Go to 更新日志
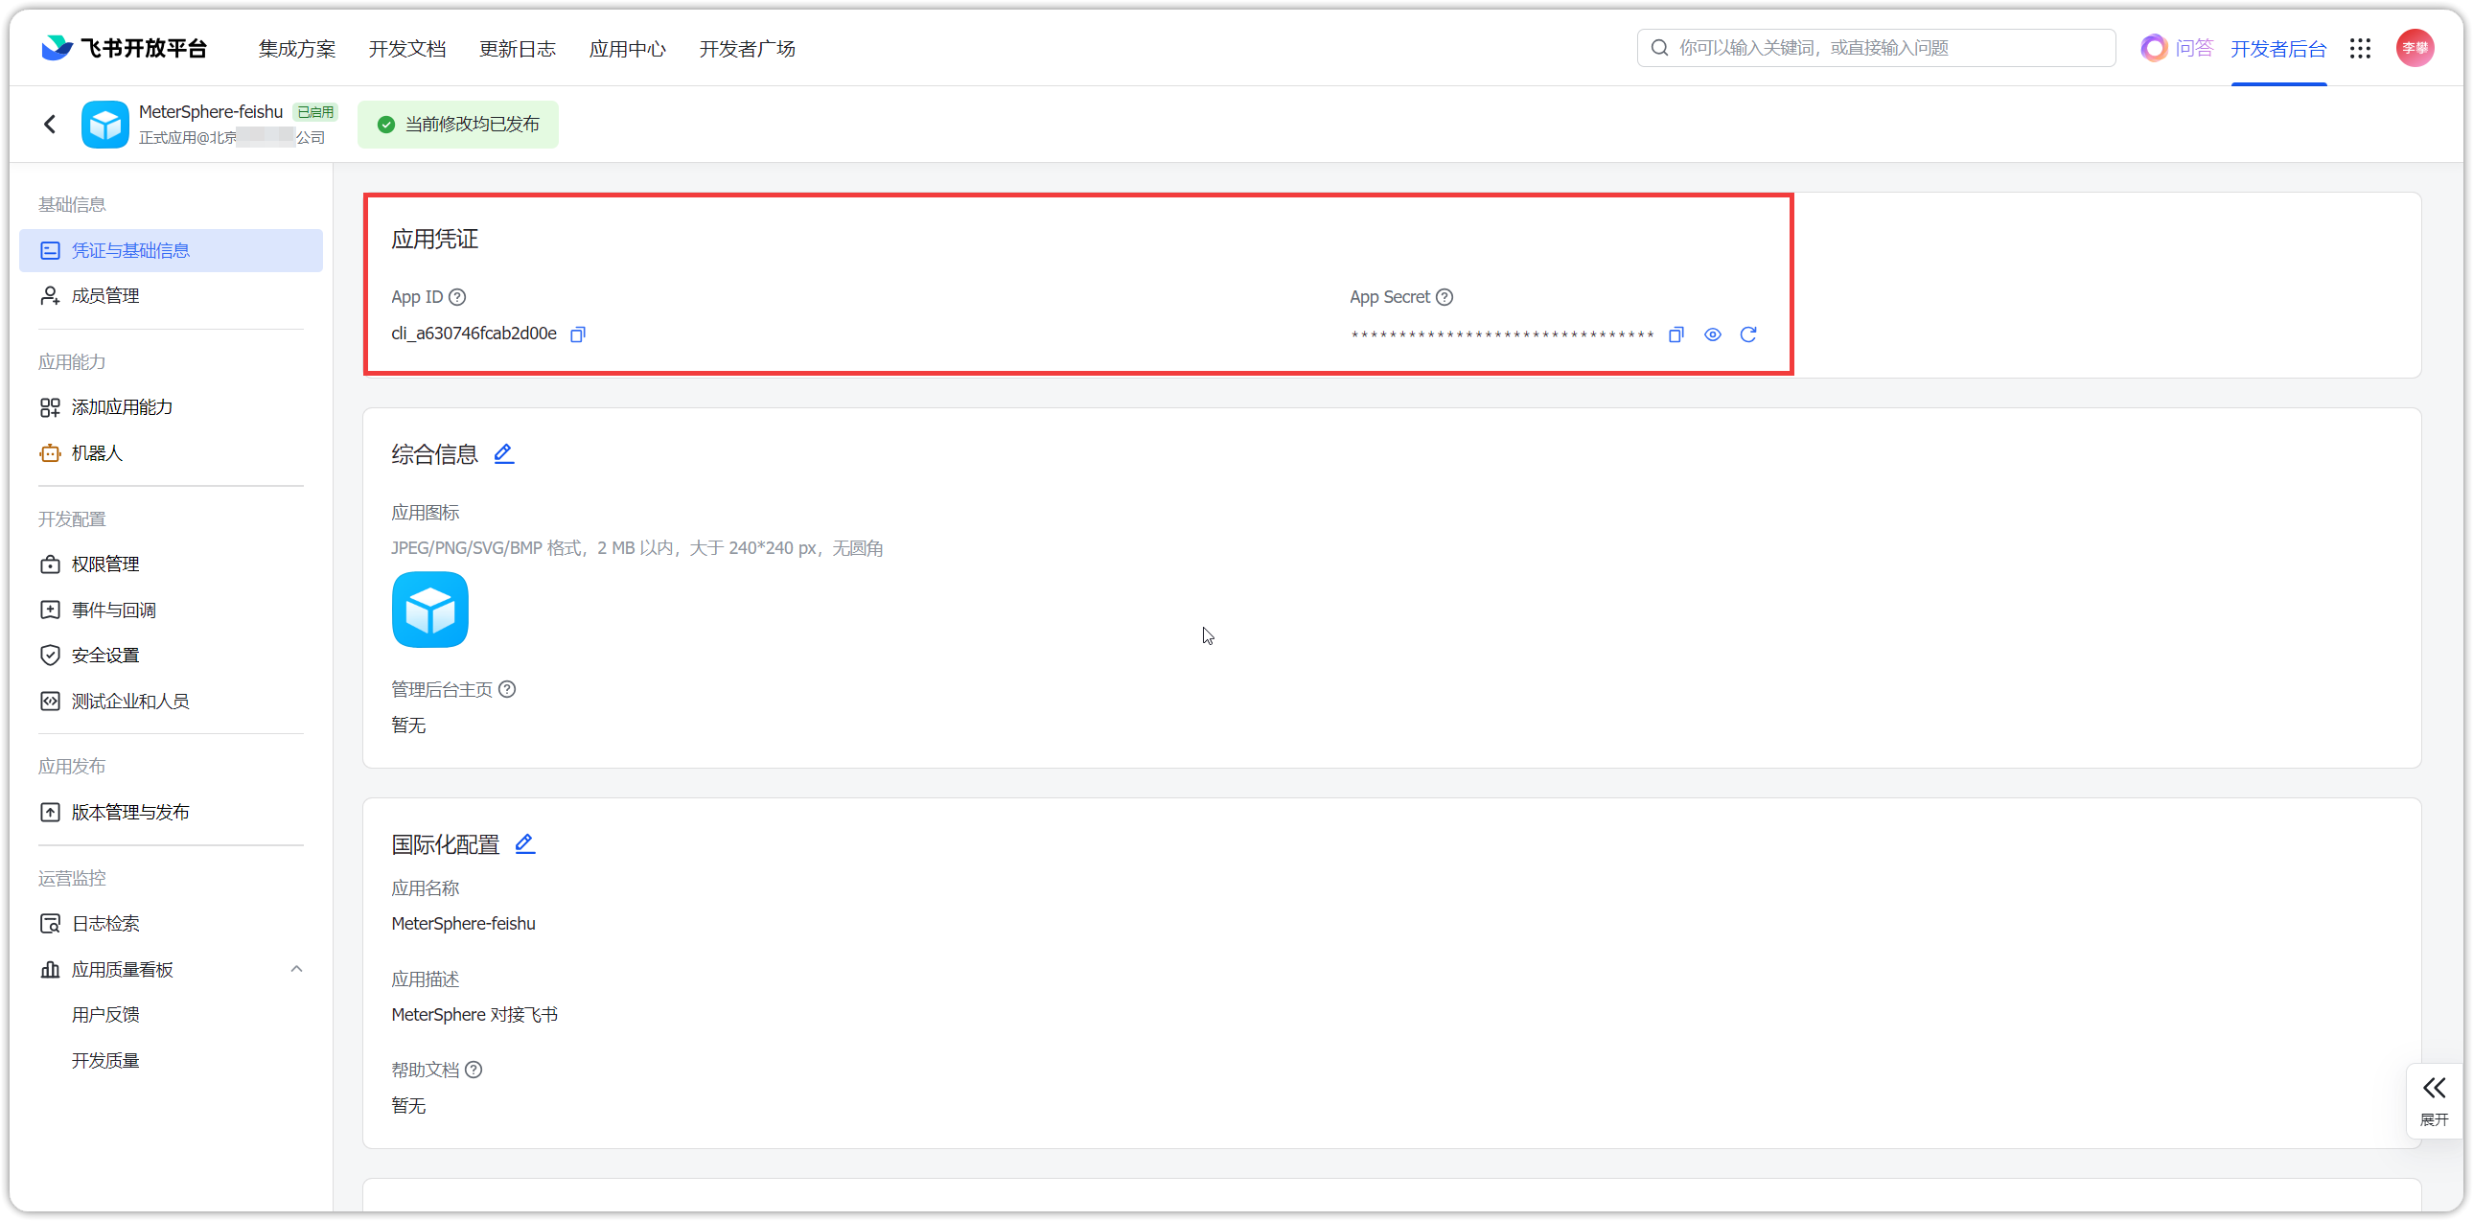2473x1221 pixels. [518, 49]
